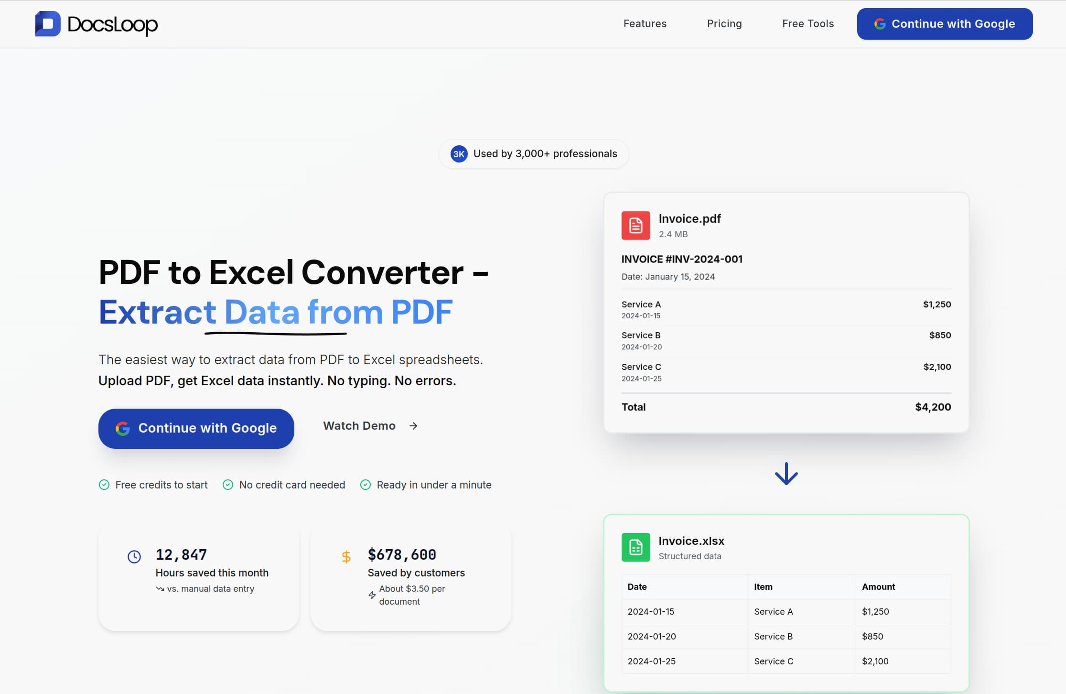
Task: Click the orange dollar icon beside $678,600
Action: [346, 556]
